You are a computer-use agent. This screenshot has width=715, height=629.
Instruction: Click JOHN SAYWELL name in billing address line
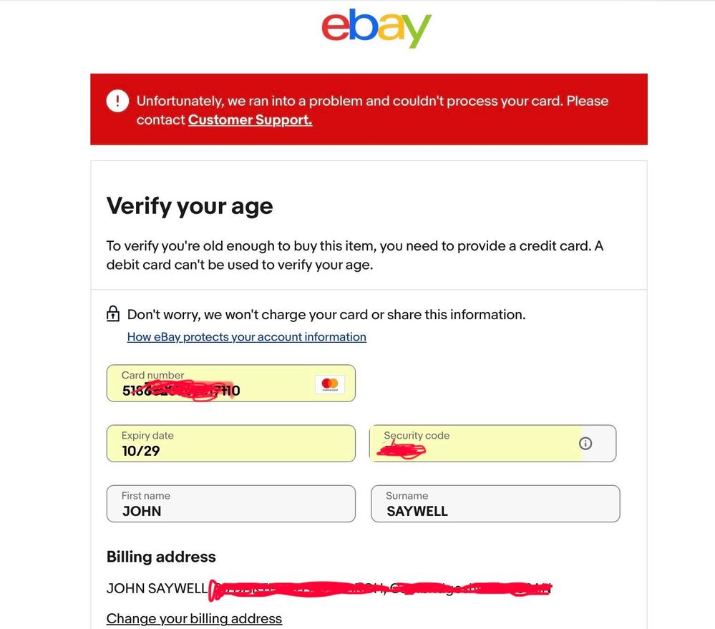[157, 589]
